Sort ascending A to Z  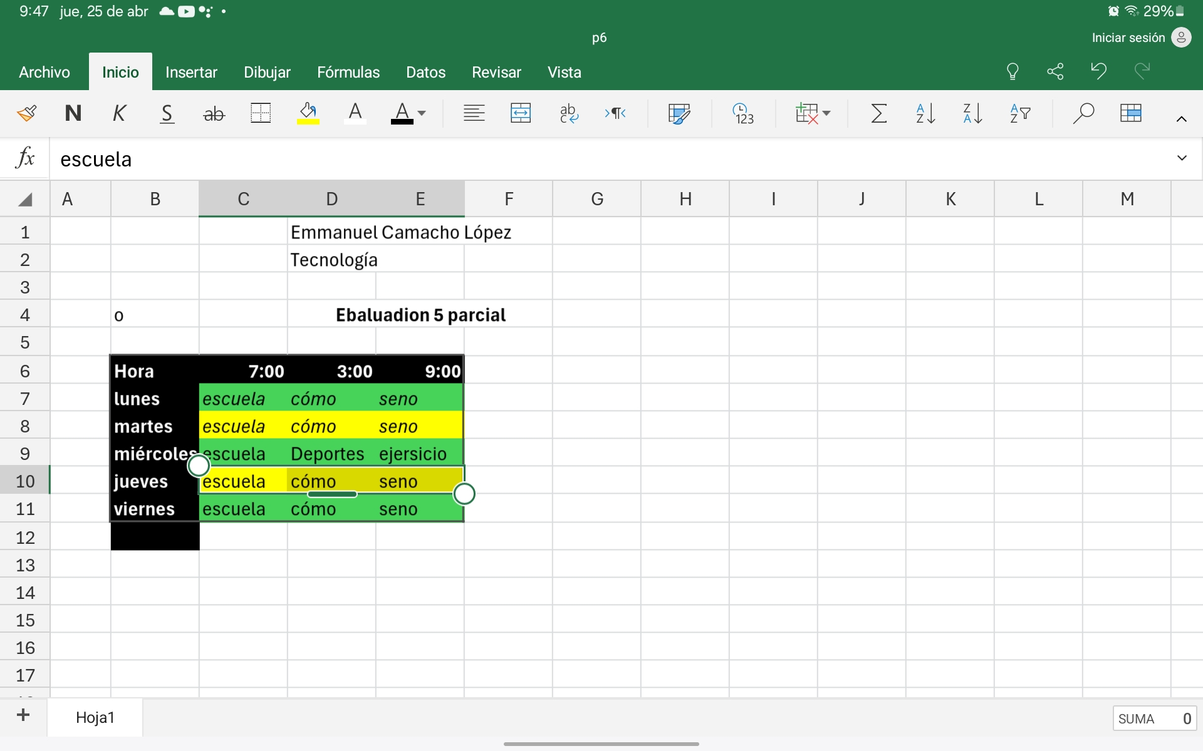(925, 113)
